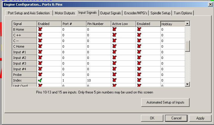
Task: Toggle Emulated for Input #4
Action: point(139,69)
